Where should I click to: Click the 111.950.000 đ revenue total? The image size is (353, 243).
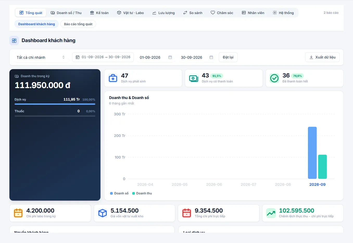point(42,85)
